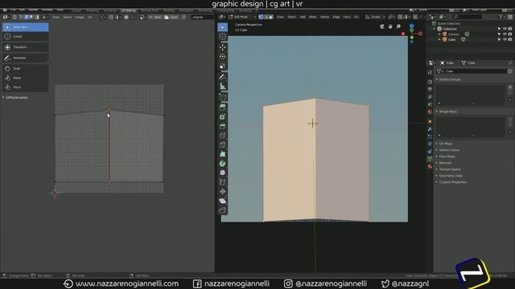Open the Global transform orientation dropdown
The height and width of the screenshot is (289, 515).
pyautogui.click(x=376, y=17)
